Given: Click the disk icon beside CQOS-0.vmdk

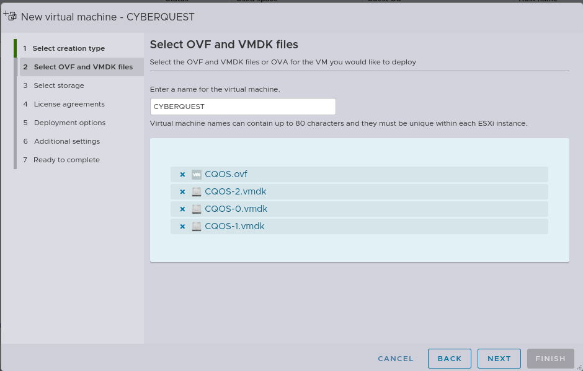Looking at the screenshot, I should tap(197, 209).
